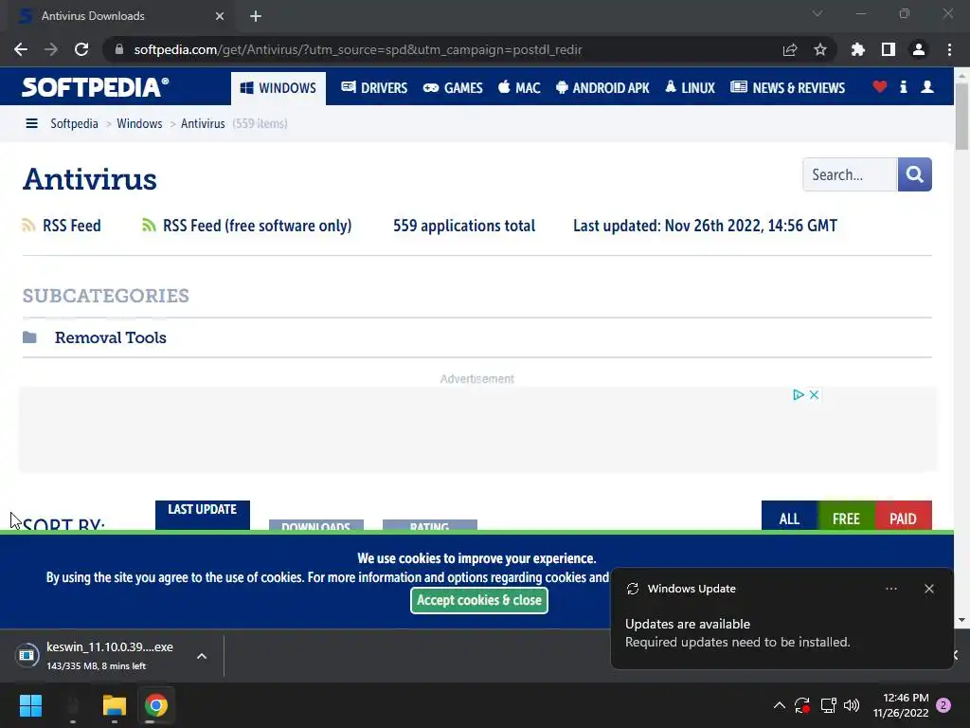Toggle the Chrome side panel
Screen dimensions: 970x728
(x=889, y=49)
